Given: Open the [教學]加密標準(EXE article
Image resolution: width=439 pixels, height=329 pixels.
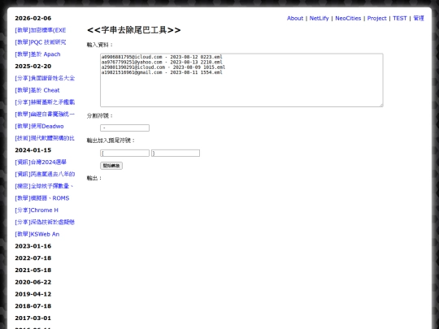Looking at the screenshot, I should coord(41,30).
